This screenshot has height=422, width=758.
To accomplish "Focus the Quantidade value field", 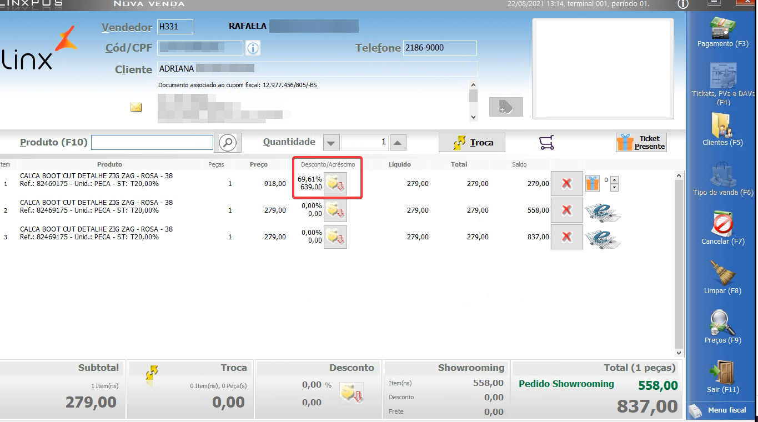I will pyautogui.click(x=364, y=143).
